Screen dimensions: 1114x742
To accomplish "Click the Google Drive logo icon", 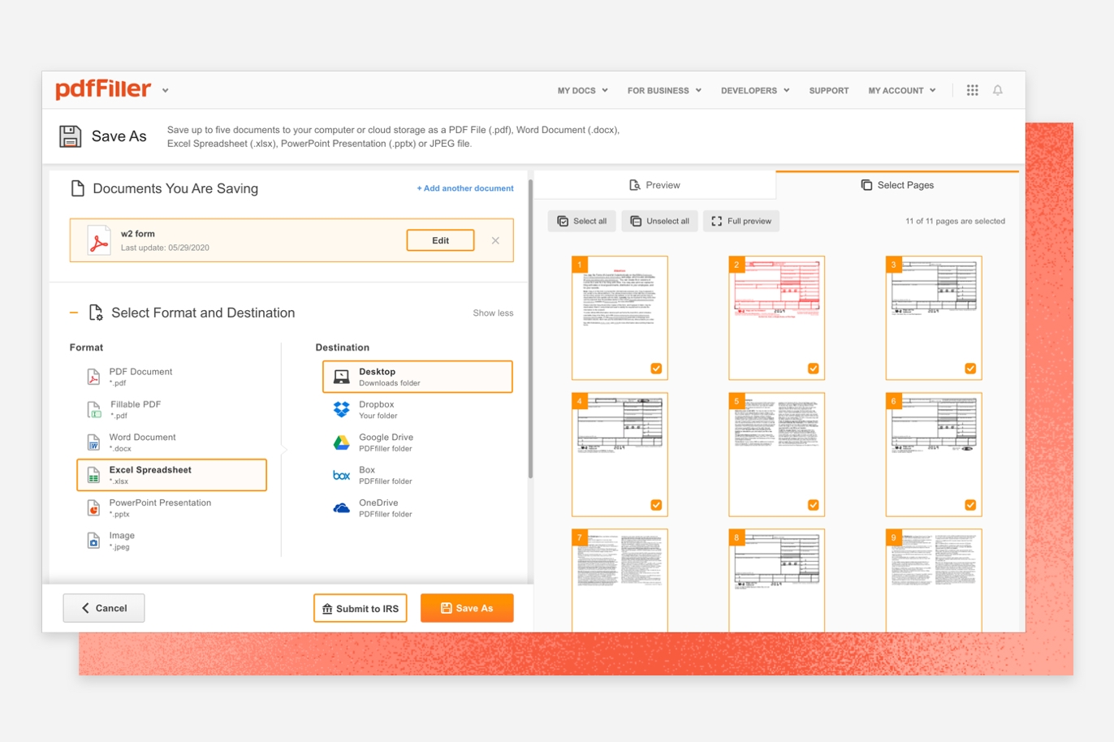I will (x=342, y=442).
